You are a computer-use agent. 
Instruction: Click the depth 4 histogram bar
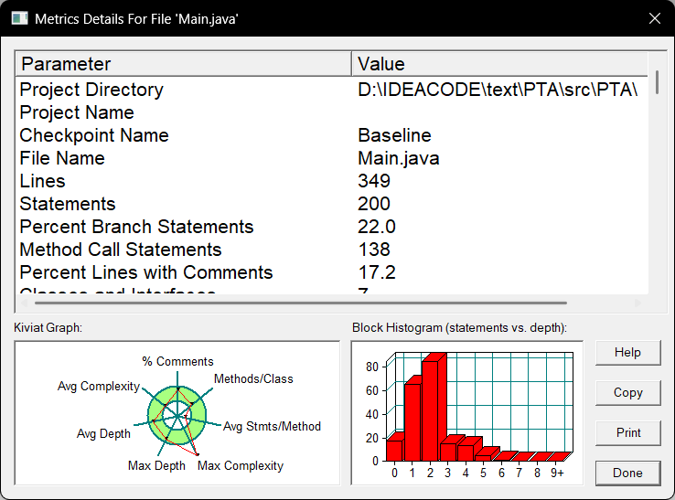(x=468, y=450)
